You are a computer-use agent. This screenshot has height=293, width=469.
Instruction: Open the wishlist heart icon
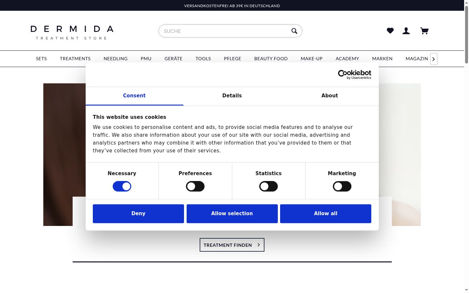390,31
